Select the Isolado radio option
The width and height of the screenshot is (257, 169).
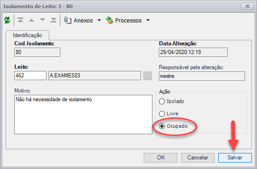(x=162, y=101)
